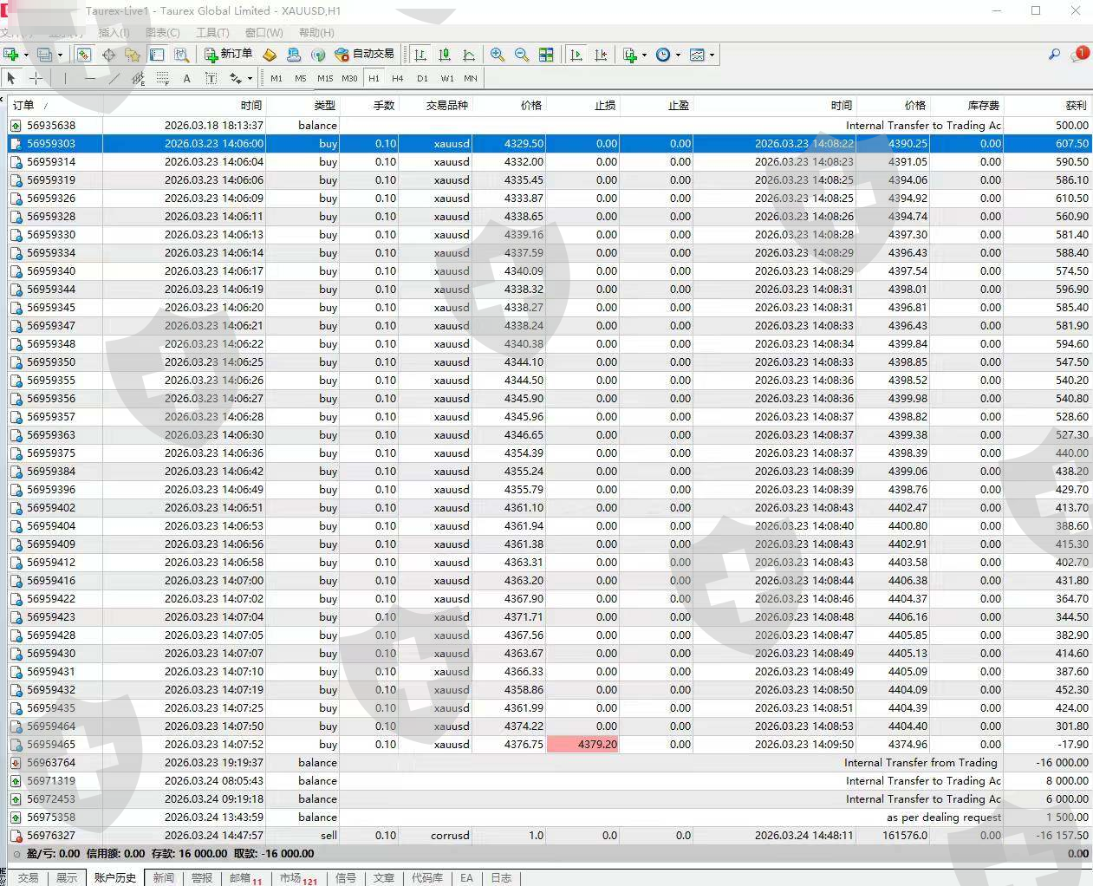Toggle the chart auto scroll button
The image size is (1093, 886).
point(576,55)
